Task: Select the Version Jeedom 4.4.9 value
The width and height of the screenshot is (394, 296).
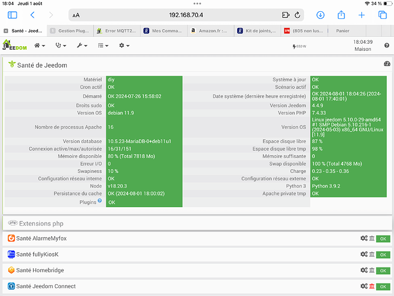Action: 318,105
